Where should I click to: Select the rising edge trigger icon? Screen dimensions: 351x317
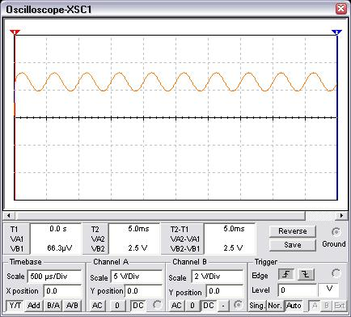tap(286, 274)
